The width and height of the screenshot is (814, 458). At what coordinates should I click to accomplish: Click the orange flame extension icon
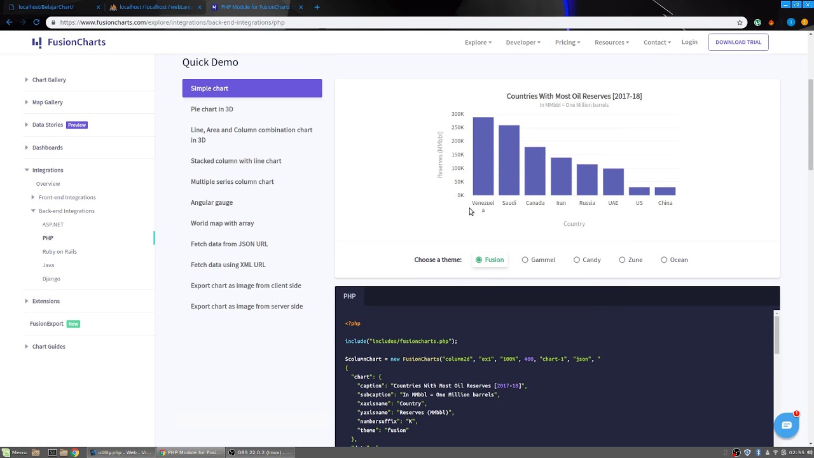(x=771, y=22)
